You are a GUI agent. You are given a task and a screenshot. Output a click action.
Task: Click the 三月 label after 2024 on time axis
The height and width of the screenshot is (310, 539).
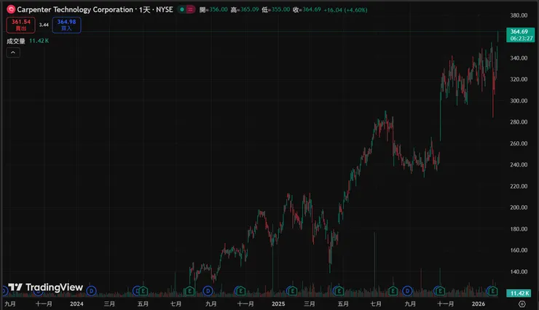[109, 304]
